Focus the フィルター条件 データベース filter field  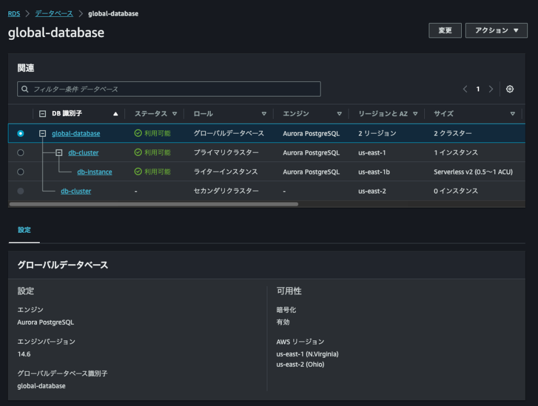point(169,89)
